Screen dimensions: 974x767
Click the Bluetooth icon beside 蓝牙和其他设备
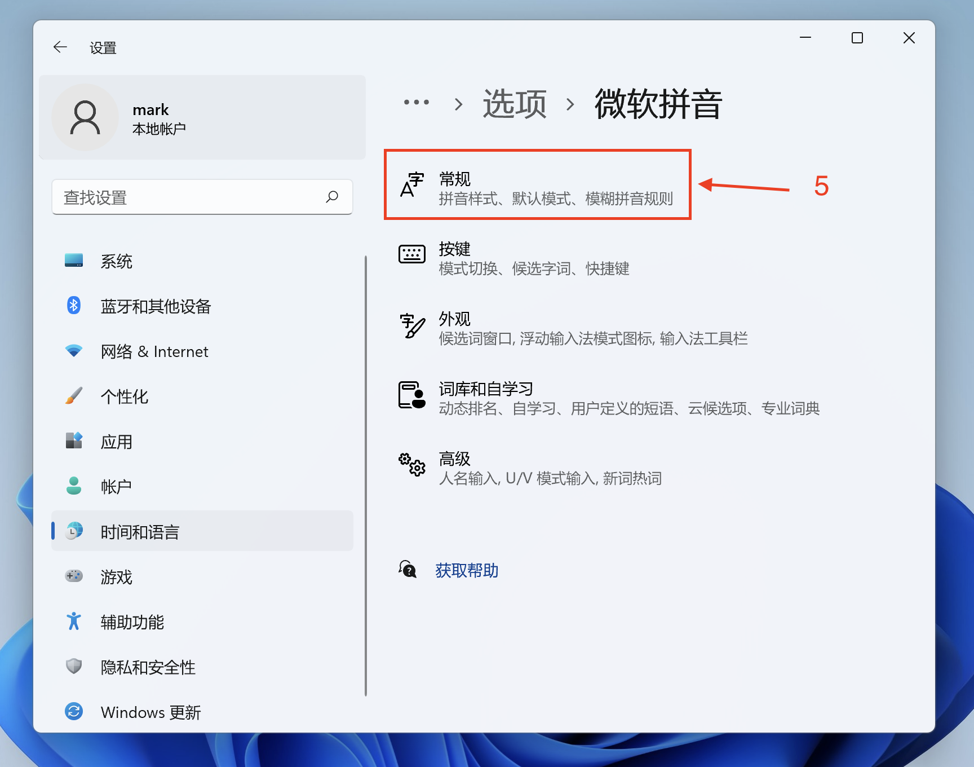click(74, 305)
